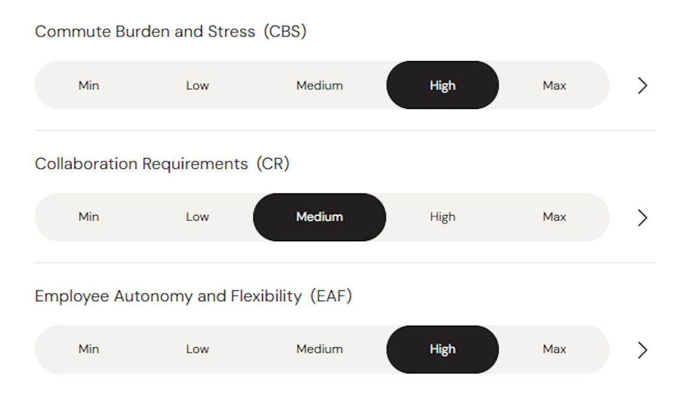Set Employee Autonomy and Flexibility to Min

[89, 349]
